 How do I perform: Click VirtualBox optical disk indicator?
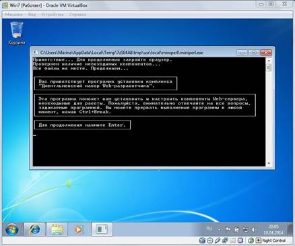pyautogui.click(x=209, y=241)
